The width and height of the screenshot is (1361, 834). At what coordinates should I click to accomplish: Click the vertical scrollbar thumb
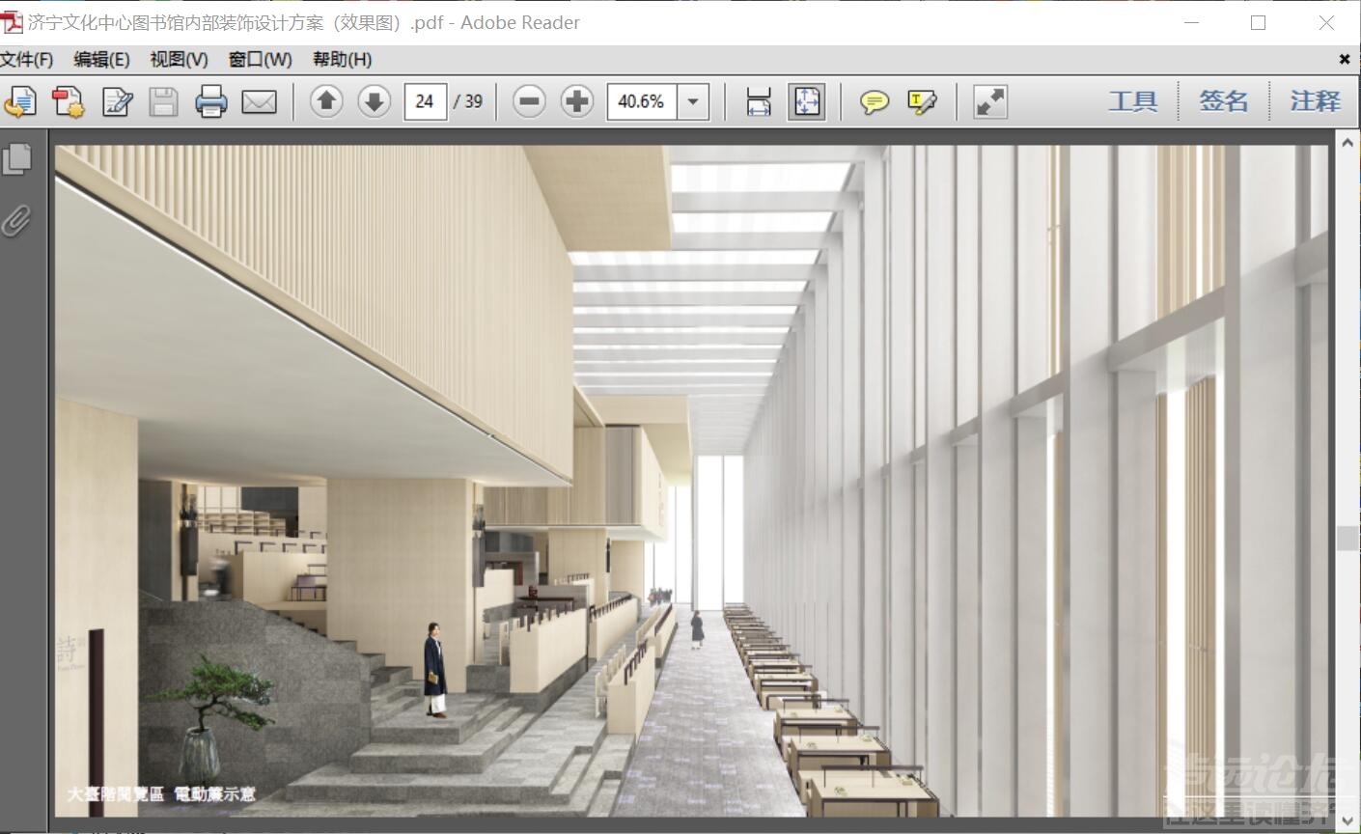click(1347, 538)
